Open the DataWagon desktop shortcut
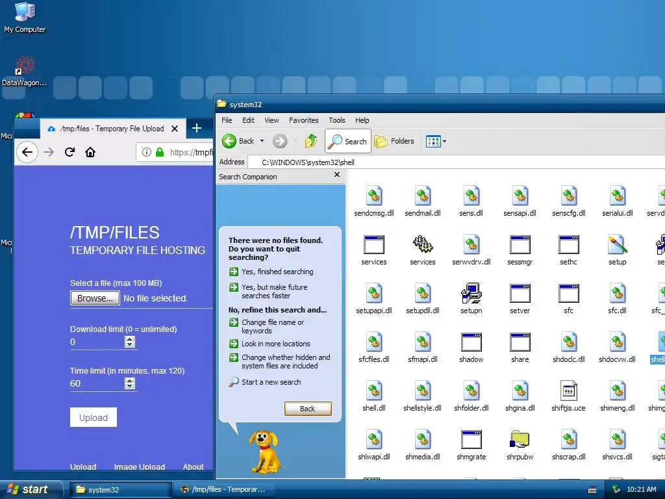This screenshot has width=665, height=499. (24, 71)
